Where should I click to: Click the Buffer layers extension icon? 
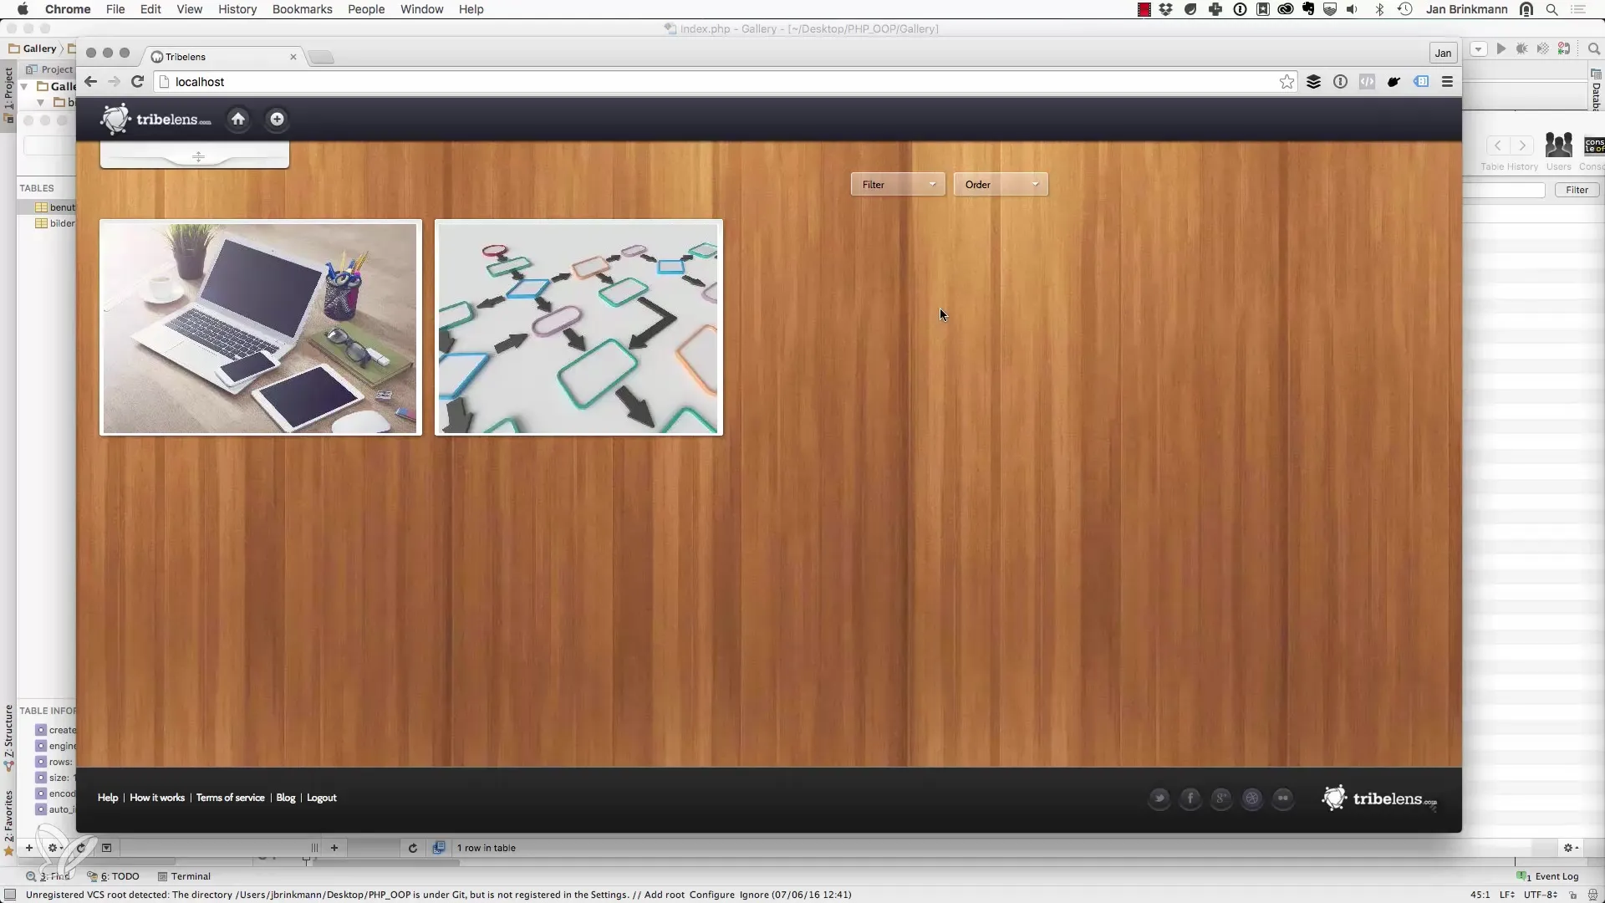pos(1313,82)
